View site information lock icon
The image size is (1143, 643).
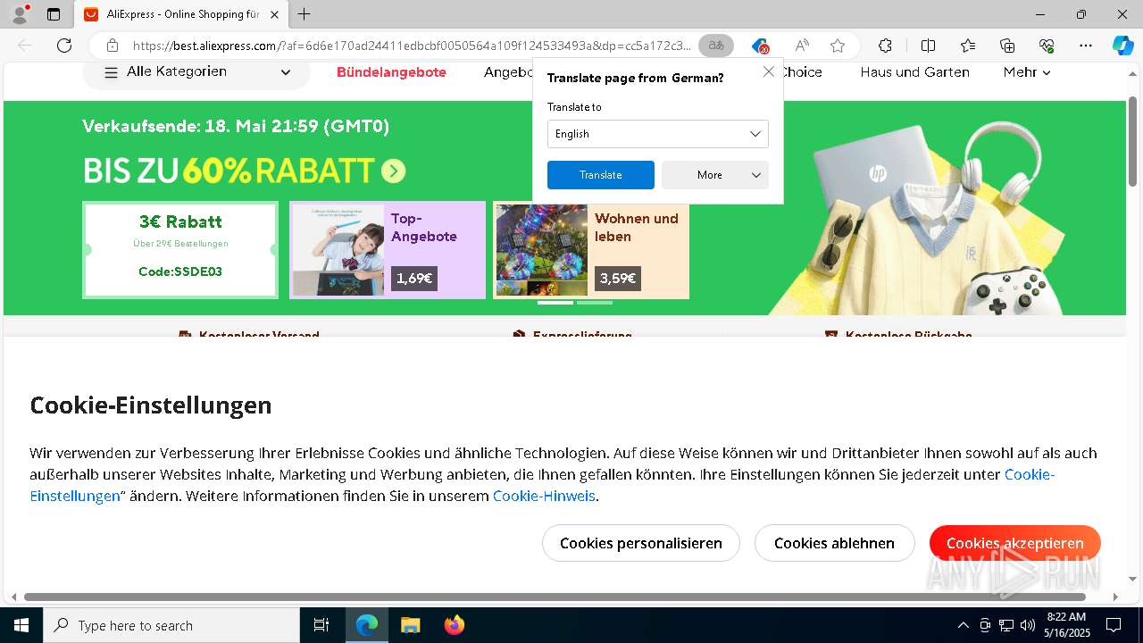(x=113, y=46)
